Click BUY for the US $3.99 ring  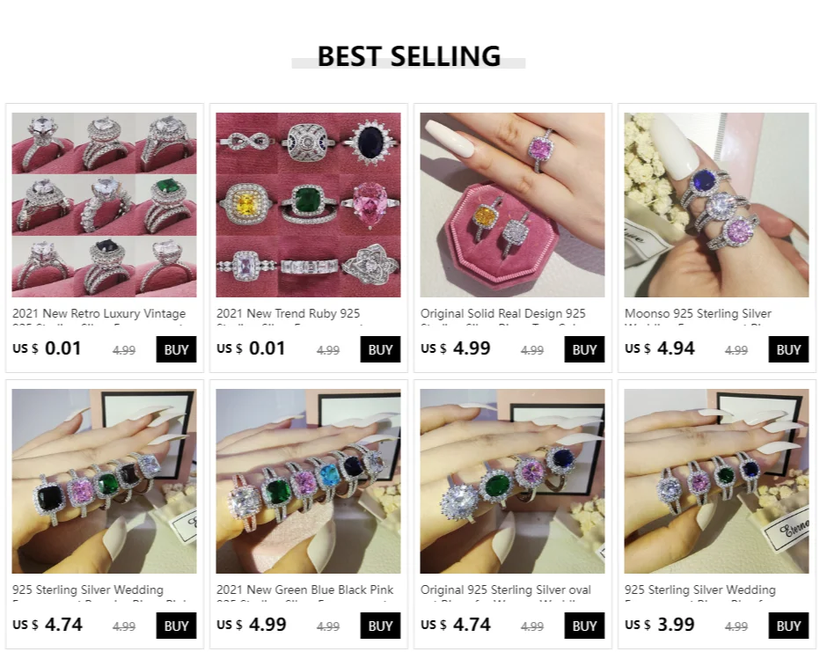point(788,626)
